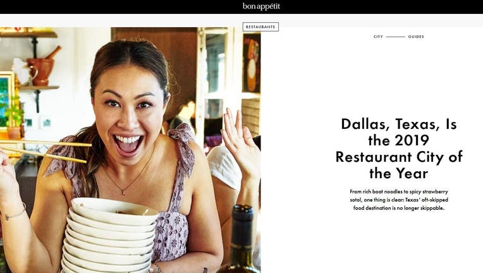The height and width of the screenshot is (273, 483).
Task: Click the CITY label
Action: tap(378, 37)
